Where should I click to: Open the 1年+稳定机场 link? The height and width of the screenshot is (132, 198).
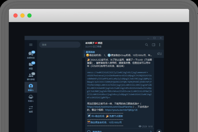pos(96,116)
